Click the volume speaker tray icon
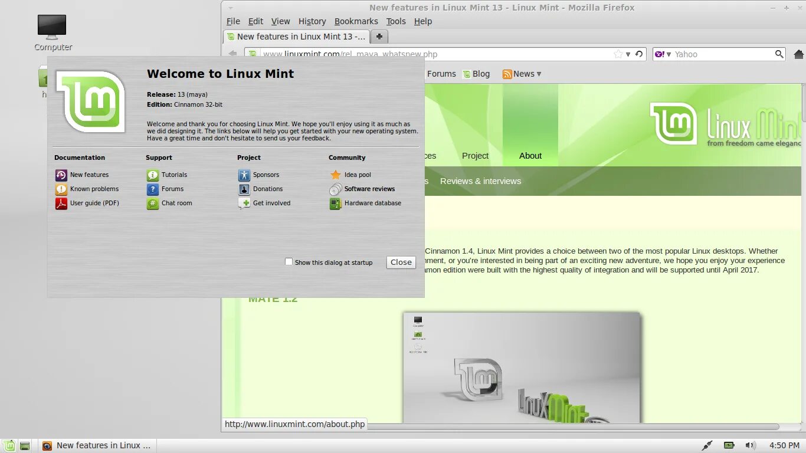Image resolution: width=806 pixels, height=453 pixels. (x=750, y=445)
